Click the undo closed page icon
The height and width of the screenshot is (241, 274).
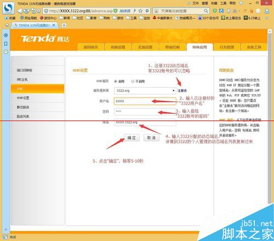(33, 11)
